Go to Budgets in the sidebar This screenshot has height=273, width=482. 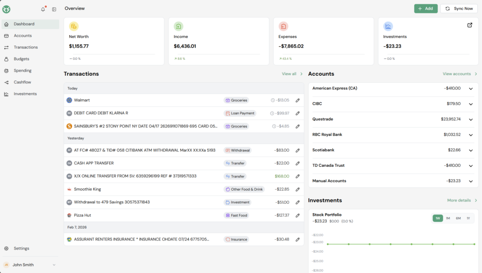pyautogui.click(x=21, y=59)
